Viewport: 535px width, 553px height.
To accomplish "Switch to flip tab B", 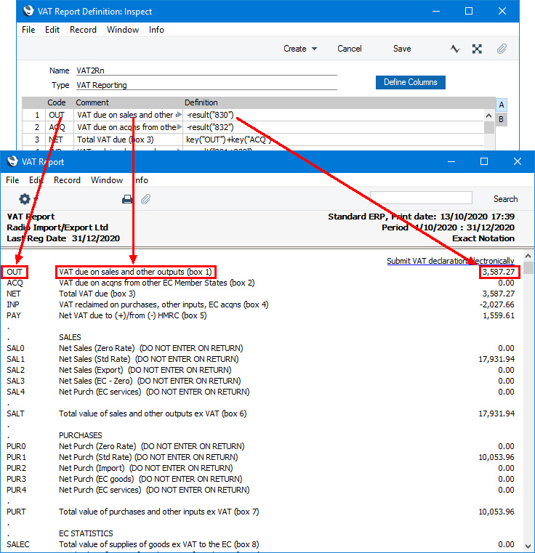I will click(501, 119).
